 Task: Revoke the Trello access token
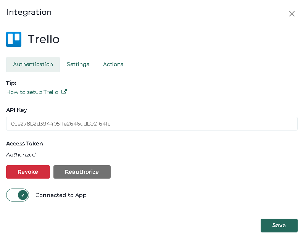click(x=28, y=172)
